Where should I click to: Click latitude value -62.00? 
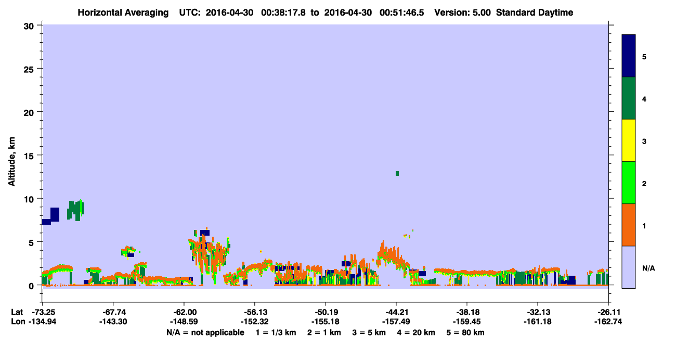184,312
